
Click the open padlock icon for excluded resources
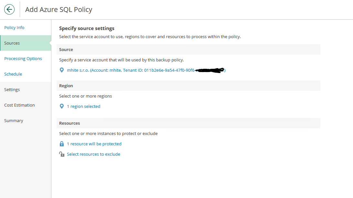click(x=62, y=154)
